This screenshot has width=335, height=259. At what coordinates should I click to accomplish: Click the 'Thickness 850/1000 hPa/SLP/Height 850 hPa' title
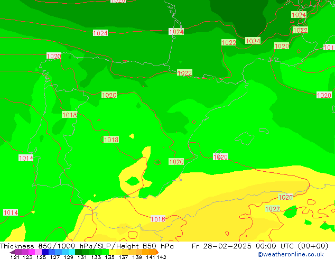pyautogui.click(x=87, y=246)
